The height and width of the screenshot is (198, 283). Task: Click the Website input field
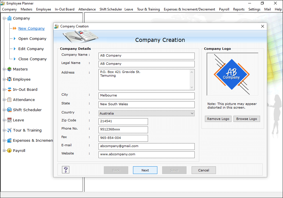[146, 154]
